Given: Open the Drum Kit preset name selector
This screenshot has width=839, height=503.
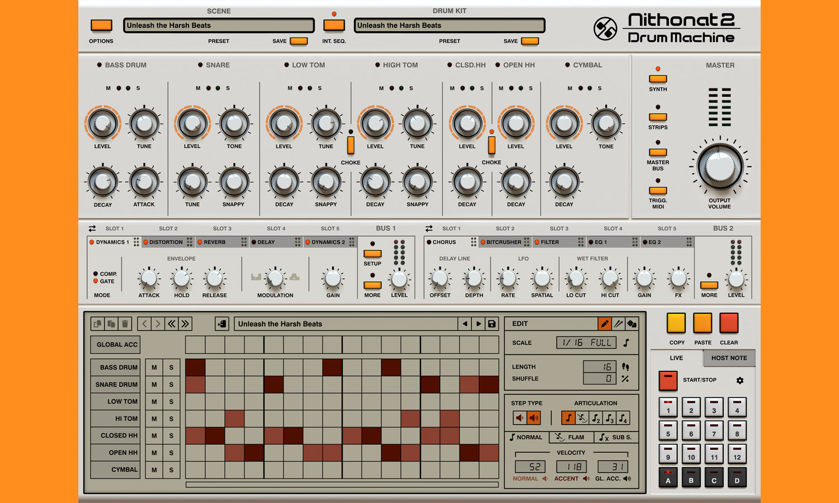Looking at the screenshot, I should (x=450, y=25).
